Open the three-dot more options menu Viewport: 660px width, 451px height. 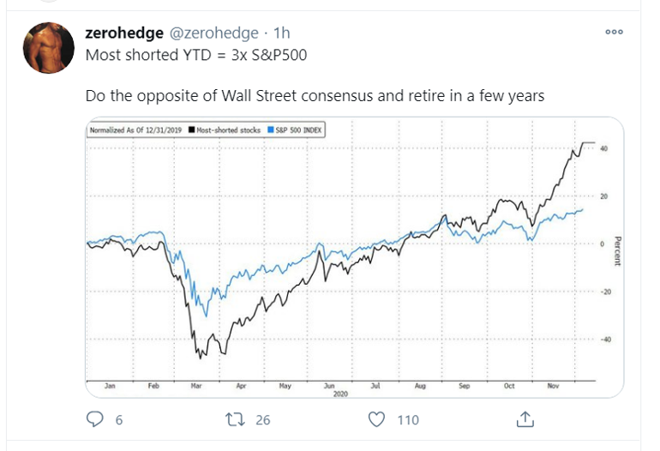(x=614, y=32)
